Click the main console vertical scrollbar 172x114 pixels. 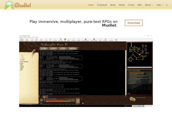pyautogui.click(x=126, y=73)
